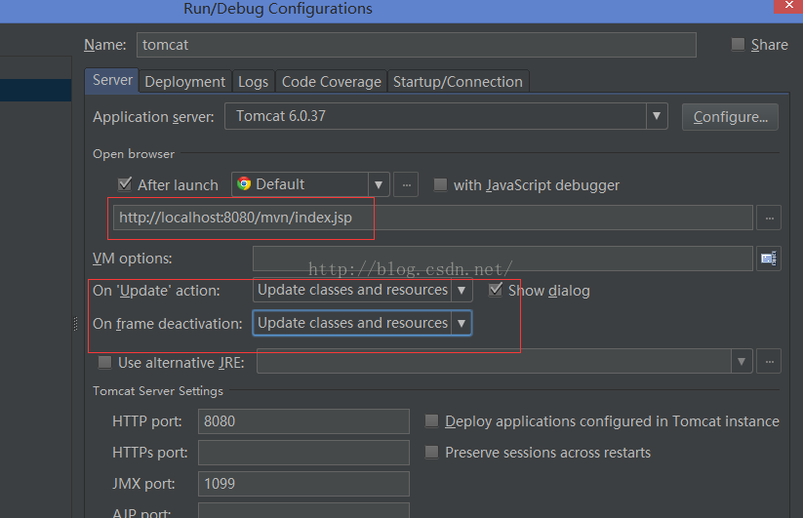Open the Application server Tomcat 6.0.37 dropdown
Image resolution: width=803 pixels, height=518 pixels.
446,116
